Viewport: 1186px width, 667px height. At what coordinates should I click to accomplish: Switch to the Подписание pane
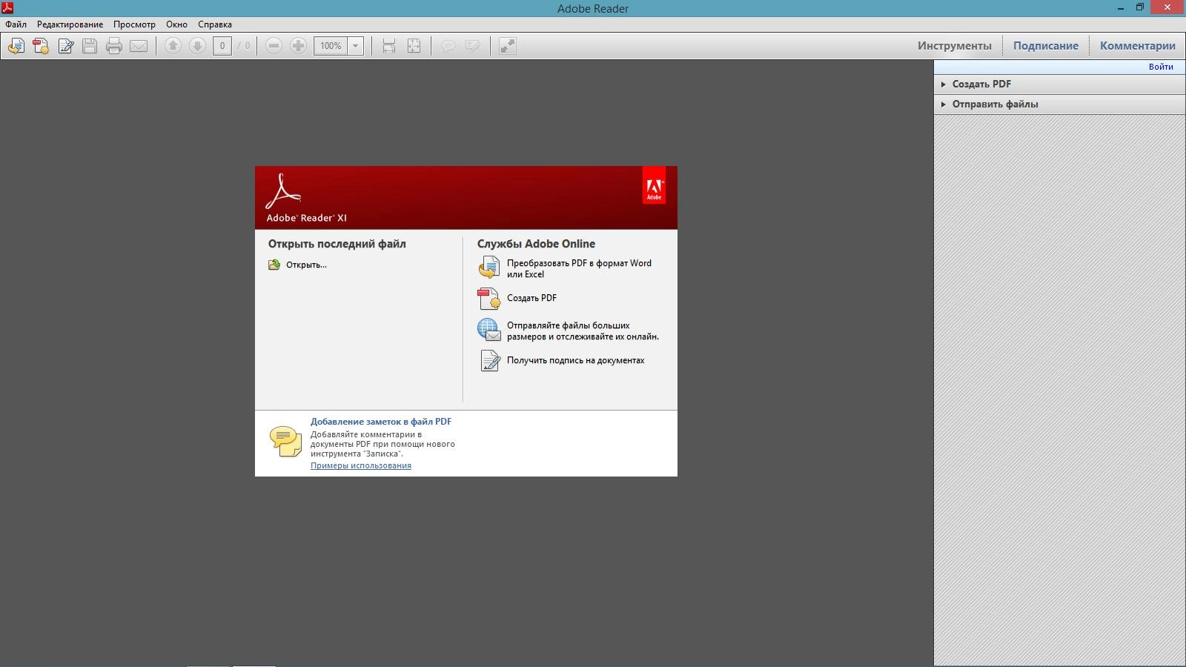pos(1046,46)
